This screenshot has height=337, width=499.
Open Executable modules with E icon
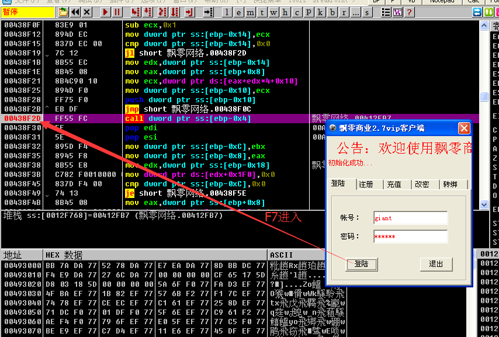[240, 12]
